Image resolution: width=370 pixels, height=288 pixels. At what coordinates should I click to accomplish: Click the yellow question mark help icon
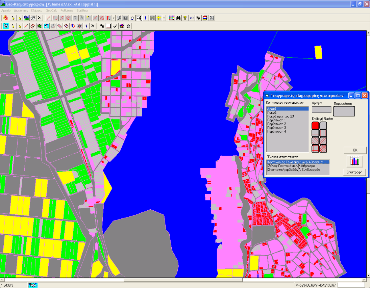click(x=185, y=18)
